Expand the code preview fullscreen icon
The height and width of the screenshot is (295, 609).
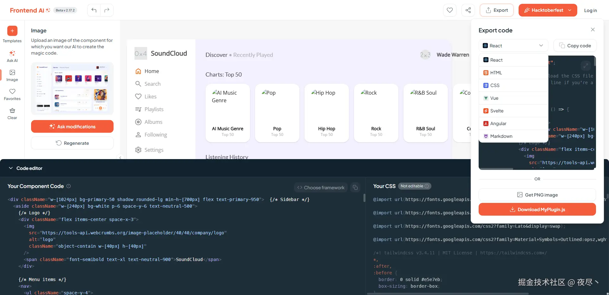point(586,66)
